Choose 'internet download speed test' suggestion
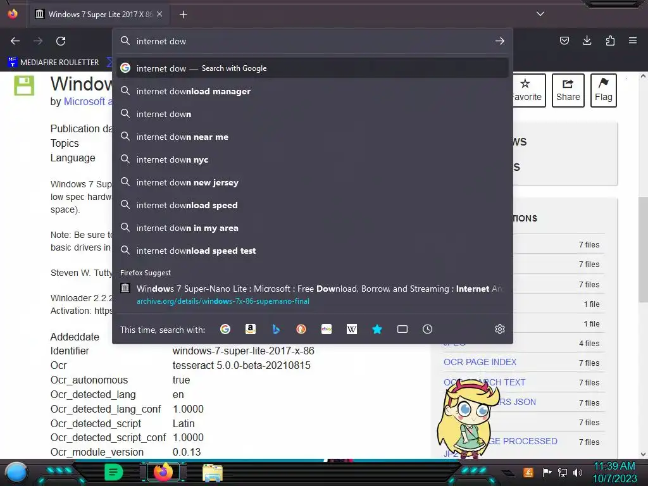The image size is (648, 486). click(313, 251)
